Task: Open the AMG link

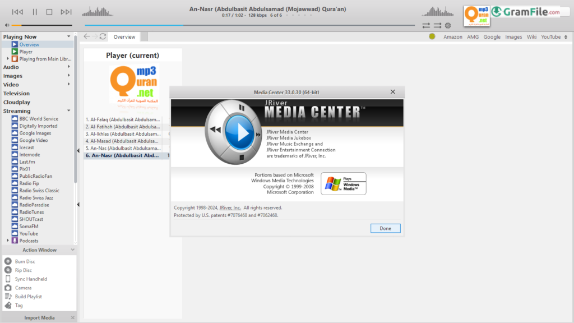Action: click(x=473, y=37)
